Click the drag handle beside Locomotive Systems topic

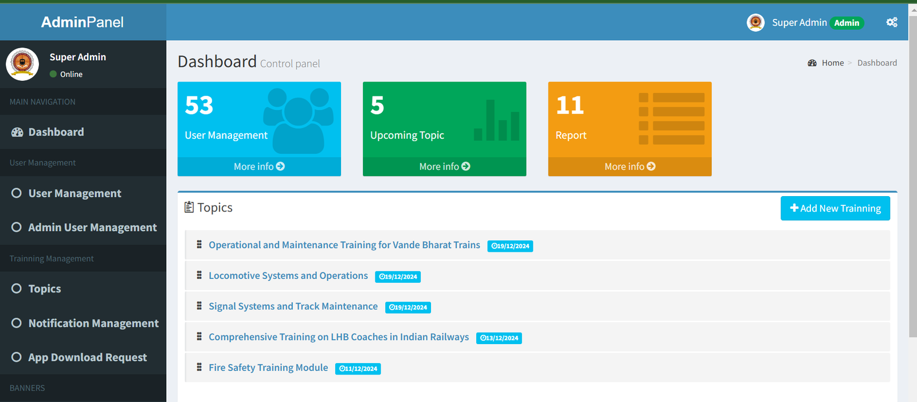click(199, 275)
